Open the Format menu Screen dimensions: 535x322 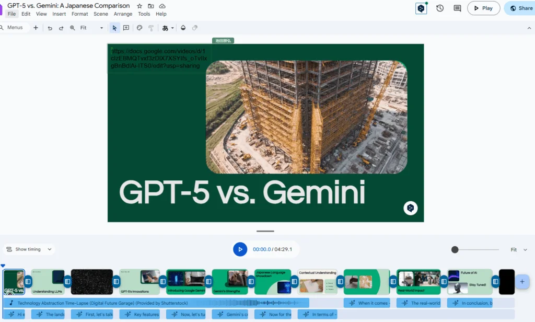point(79,14)
